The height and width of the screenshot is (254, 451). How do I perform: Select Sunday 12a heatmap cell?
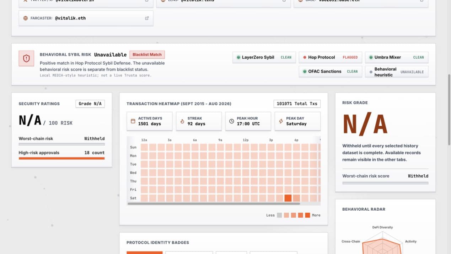[144, 147]
